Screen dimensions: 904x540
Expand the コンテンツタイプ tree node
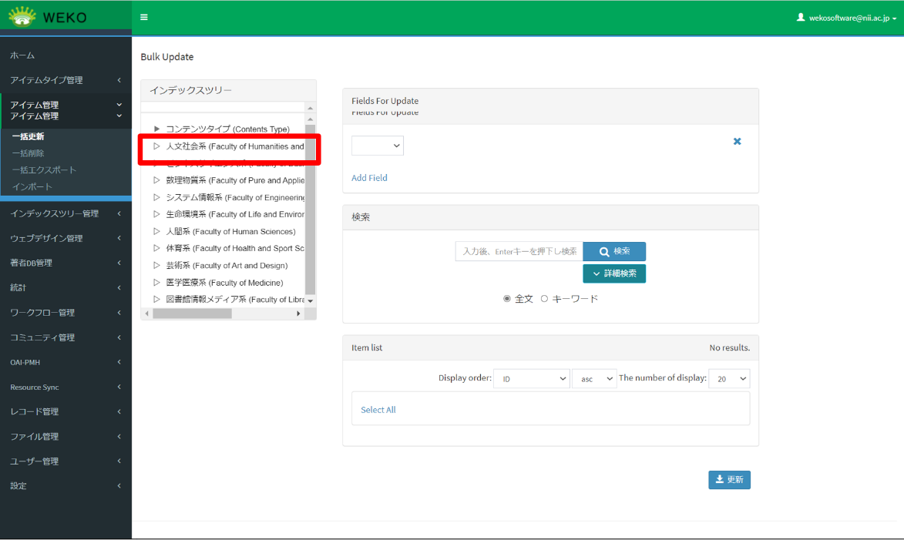pyautogui.click(x=156, y=129)
